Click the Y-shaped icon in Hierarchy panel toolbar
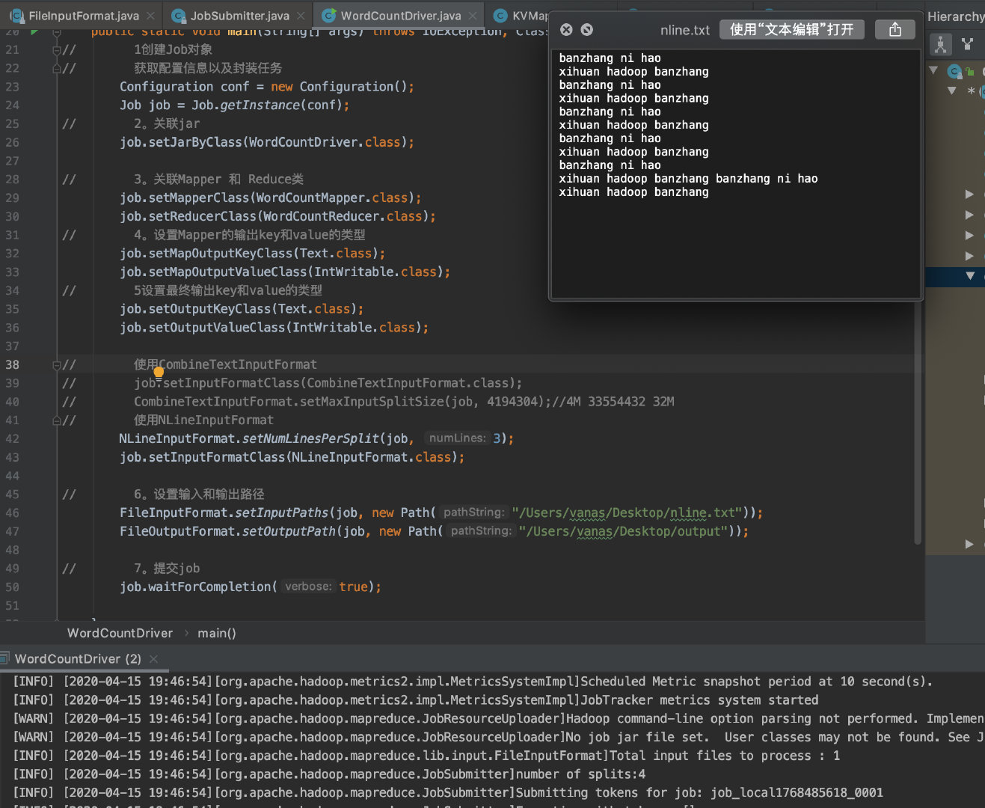985x808 pixels. coord(968,44)
